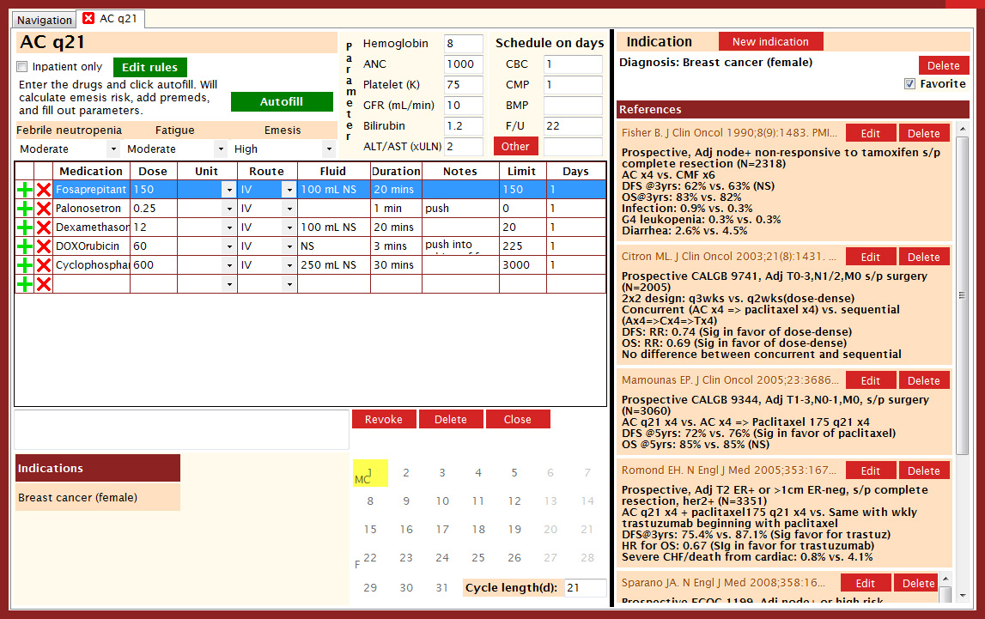985x619 pixels.
Task: Click green plus on Cyclophosphamide row
Action: click(x=25, y=265)
